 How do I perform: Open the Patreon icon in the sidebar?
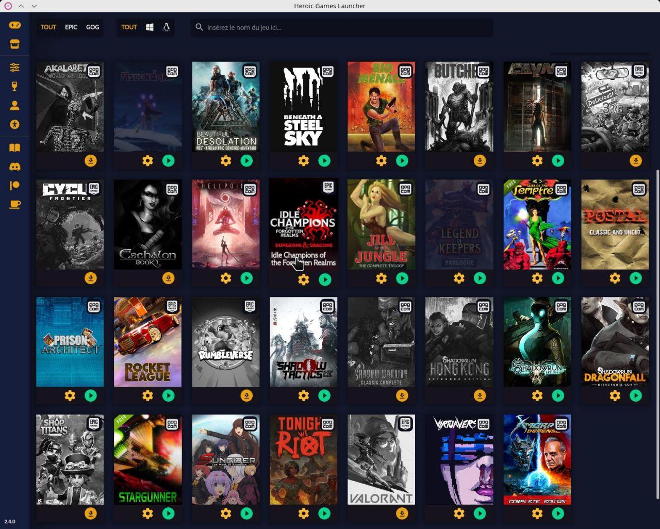tap(14, 186)
